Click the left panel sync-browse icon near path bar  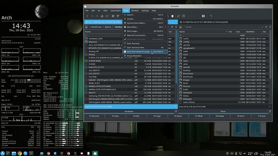point(172,27)
